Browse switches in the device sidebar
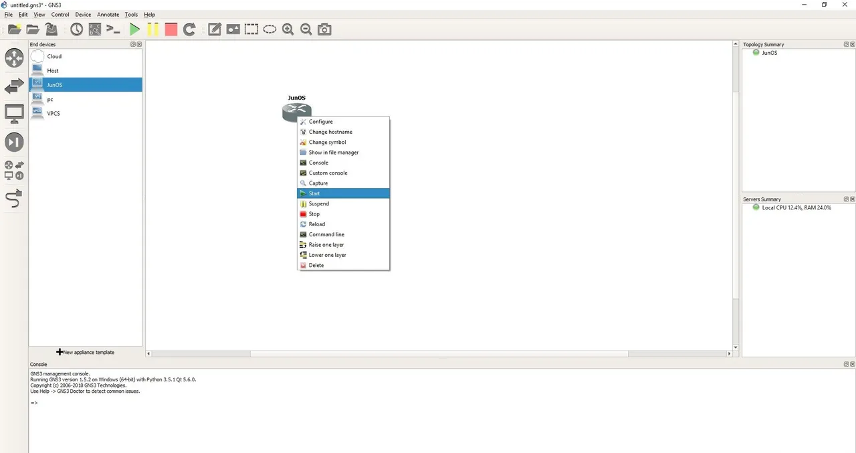 click(x=14, y=86)
